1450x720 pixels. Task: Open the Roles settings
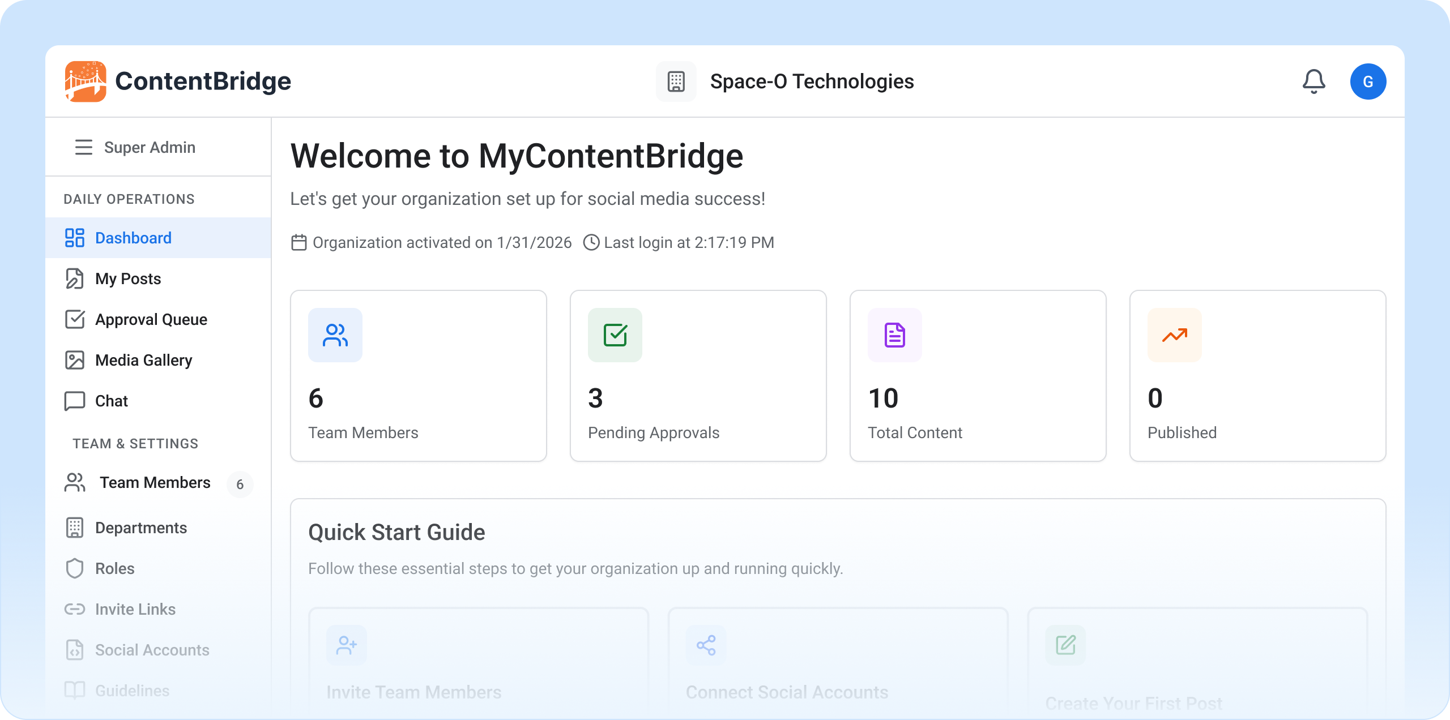coord(114,568)
